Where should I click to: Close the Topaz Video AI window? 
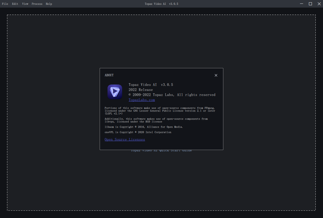(319, 4)
